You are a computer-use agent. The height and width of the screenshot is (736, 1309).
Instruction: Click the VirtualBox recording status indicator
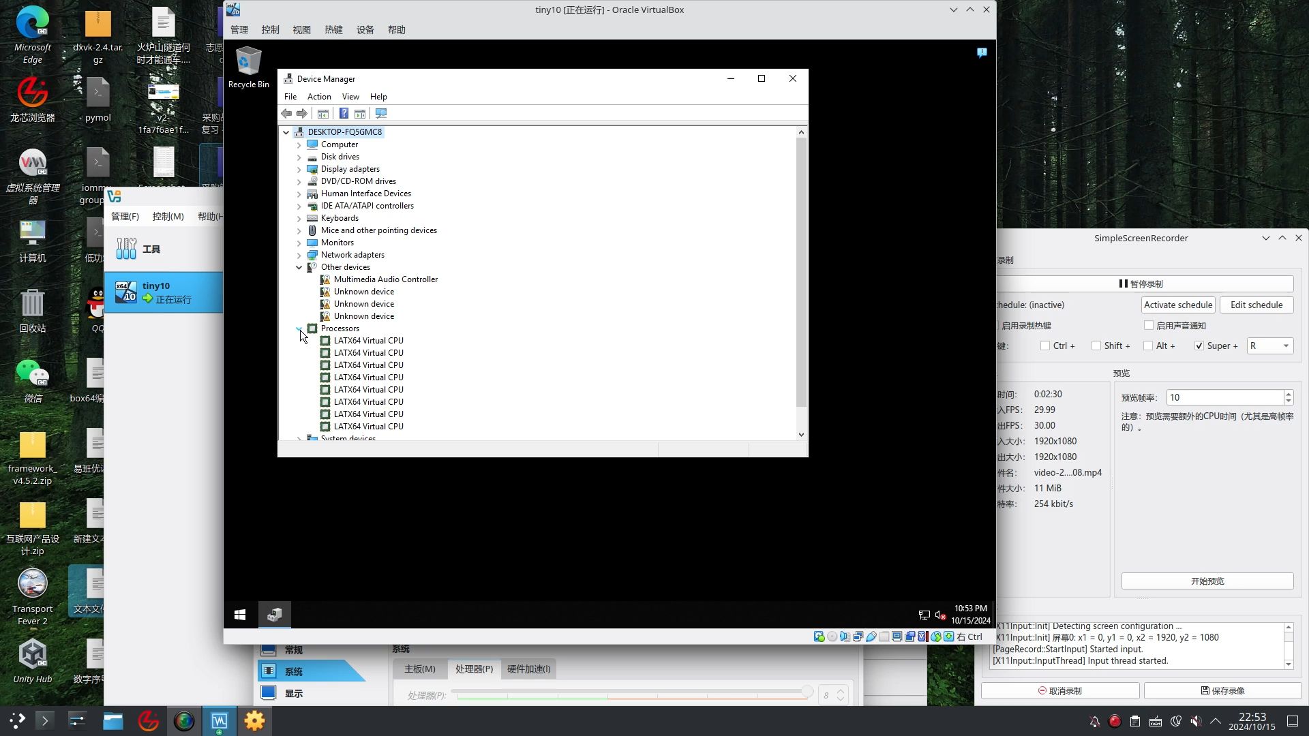tap(910, 637)
